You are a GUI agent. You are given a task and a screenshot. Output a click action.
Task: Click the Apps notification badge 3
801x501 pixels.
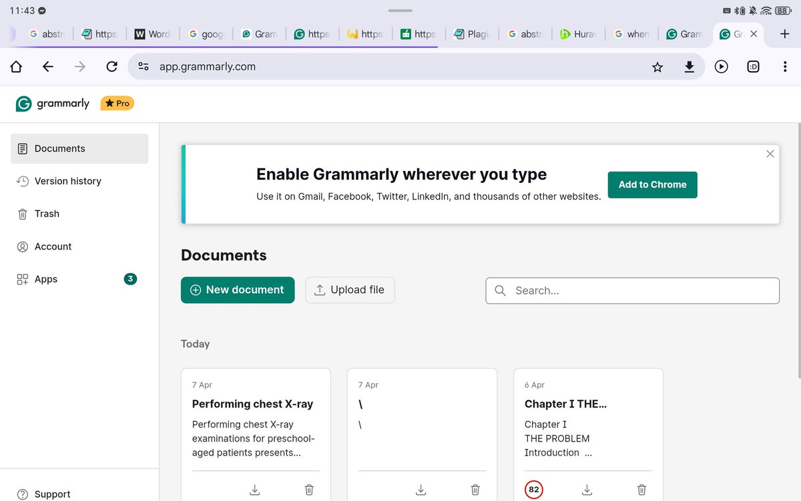(131, 279)
